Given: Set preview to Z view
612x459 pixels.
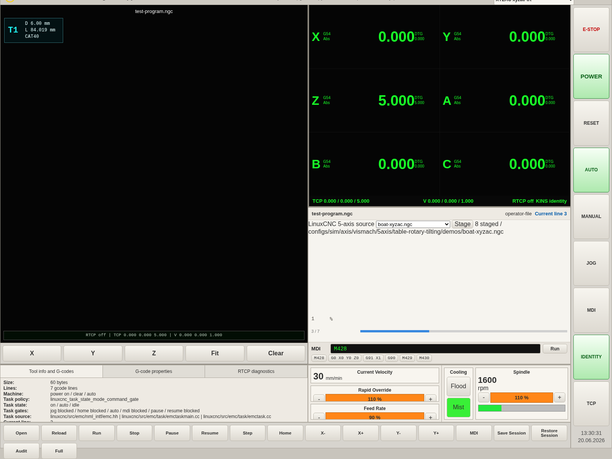Looking at the screenshot, I should [x=154, y=353].
